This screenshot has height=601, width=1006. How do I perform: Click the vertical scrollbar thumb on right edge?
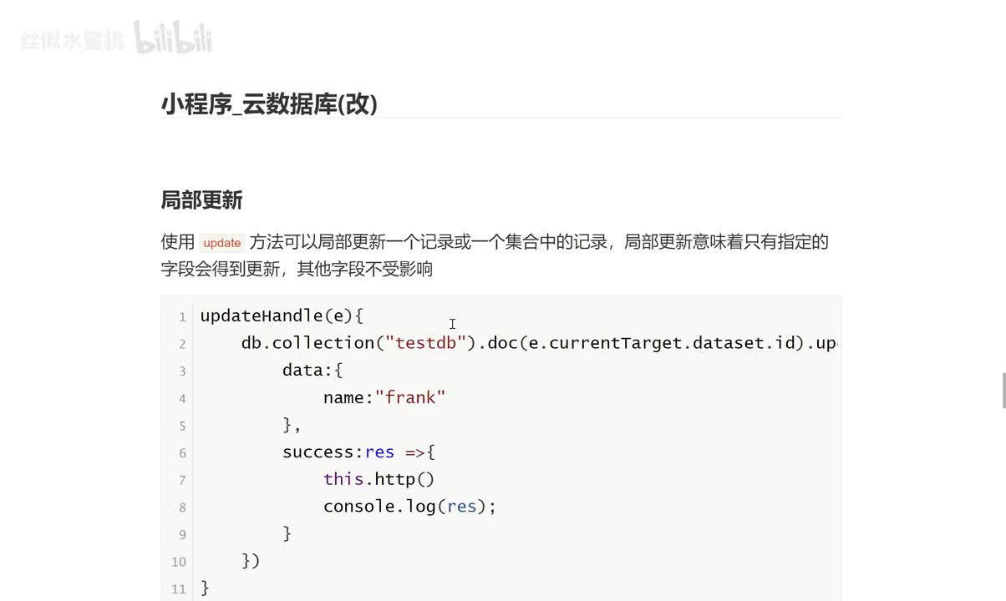click(x=1003, y=391)
